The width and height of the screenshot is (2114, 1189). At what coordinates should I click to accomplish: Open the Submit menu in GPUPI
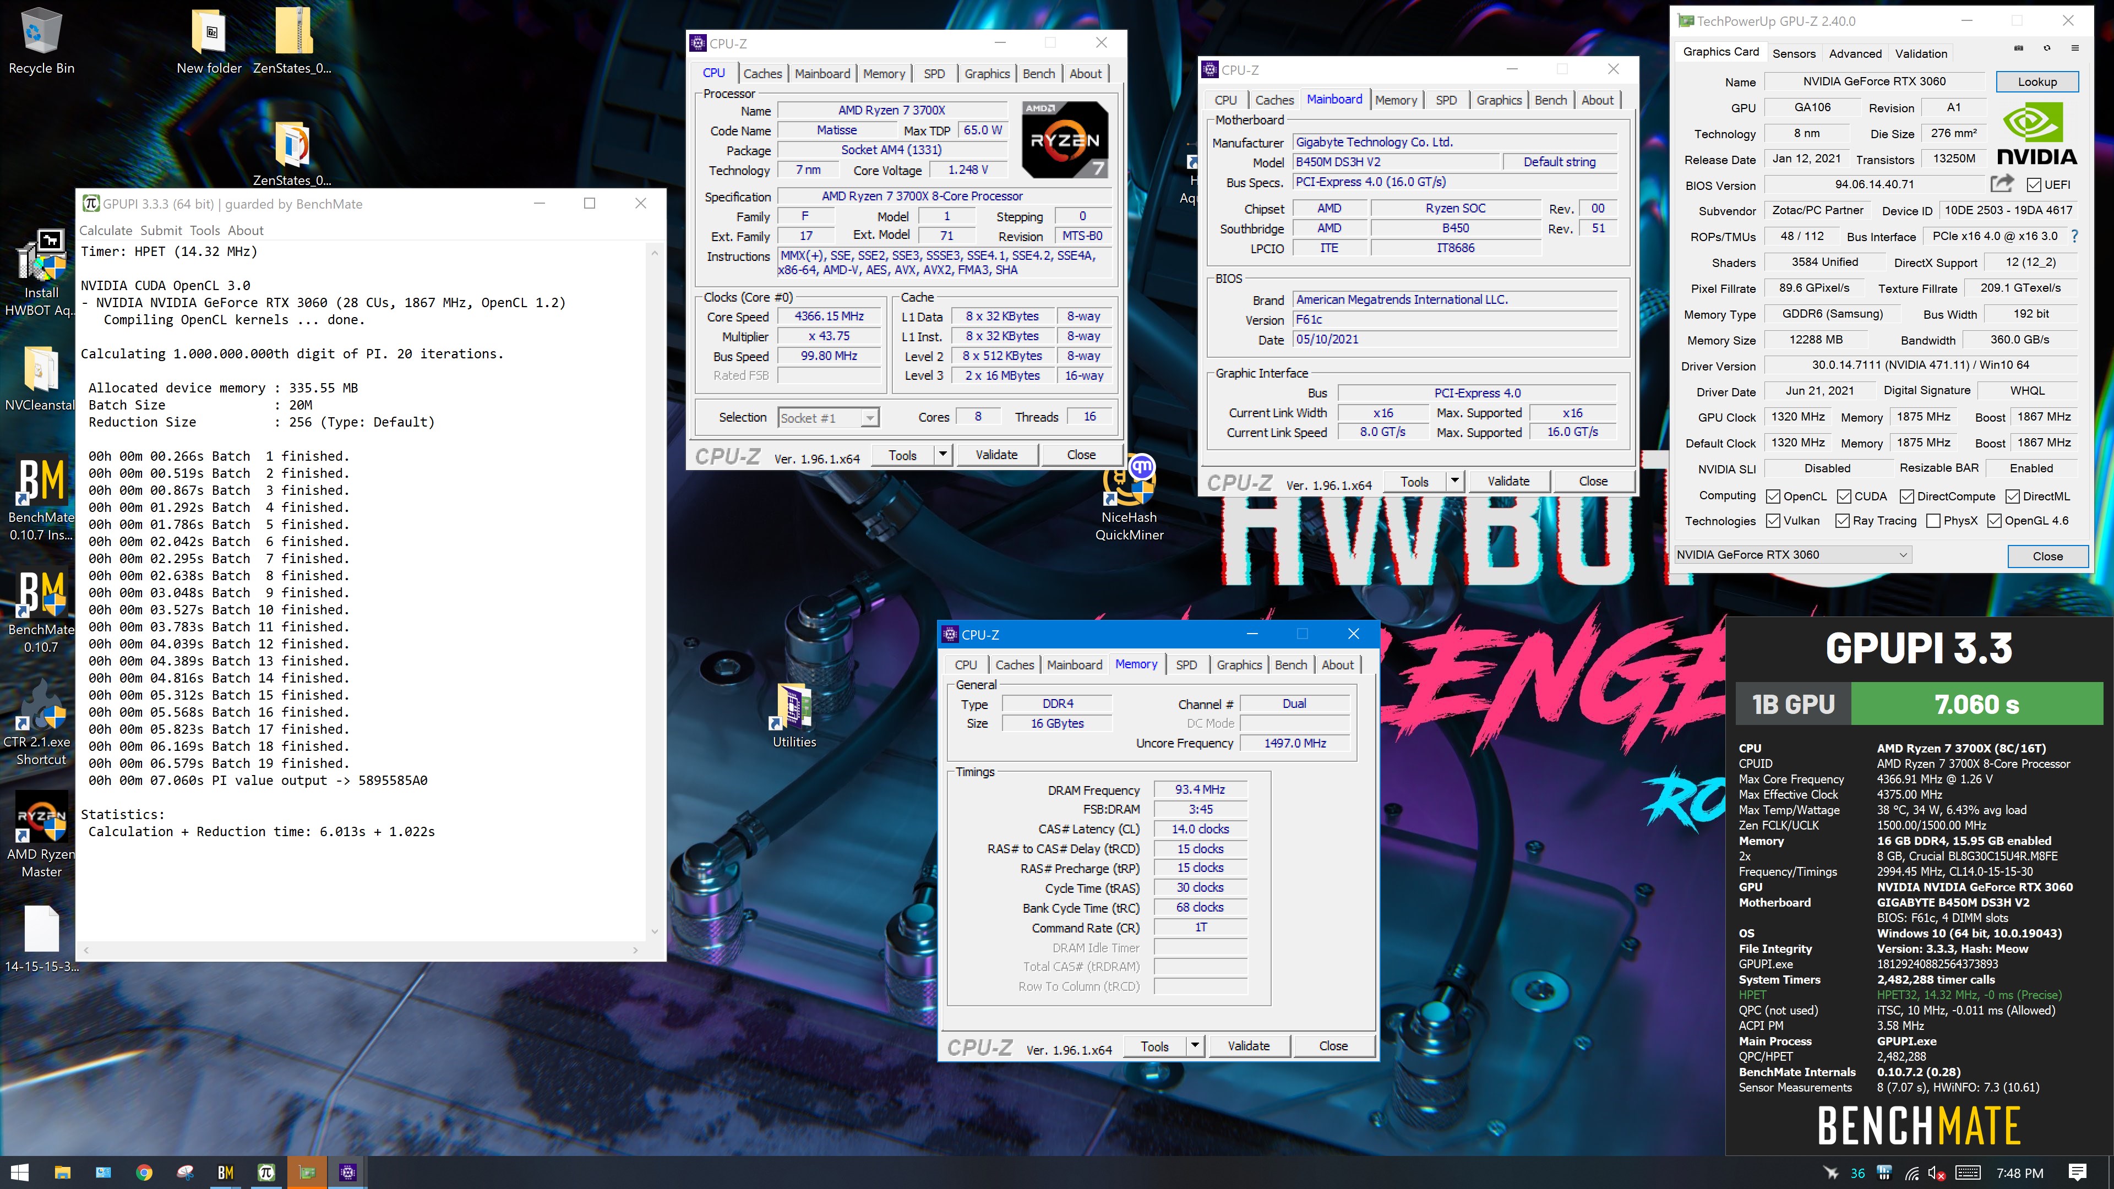(161, 231)
